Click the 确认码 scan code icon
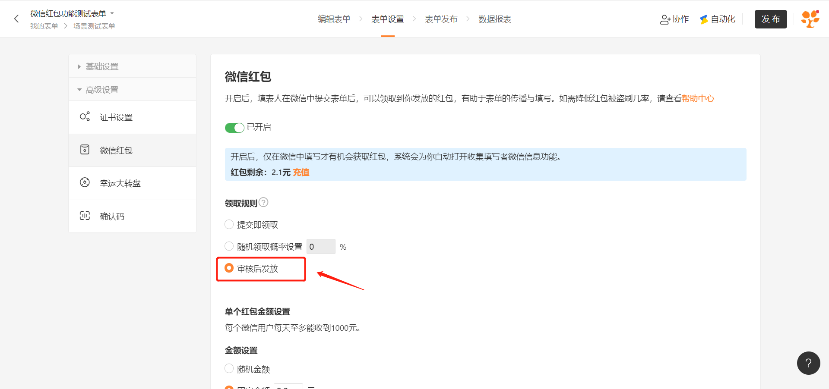The image size is (829, 389). (x=85, y=216)
